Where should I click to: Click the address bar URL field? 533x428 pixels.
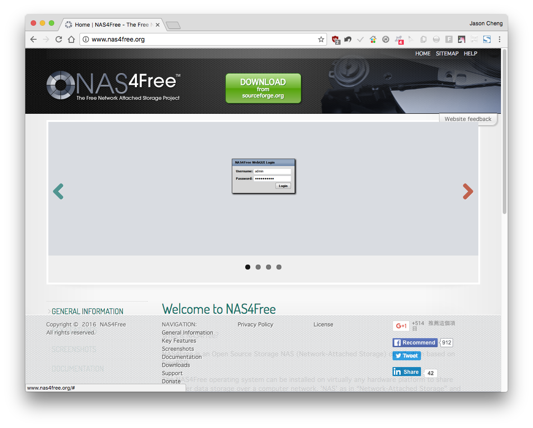(x=203, y=39)
